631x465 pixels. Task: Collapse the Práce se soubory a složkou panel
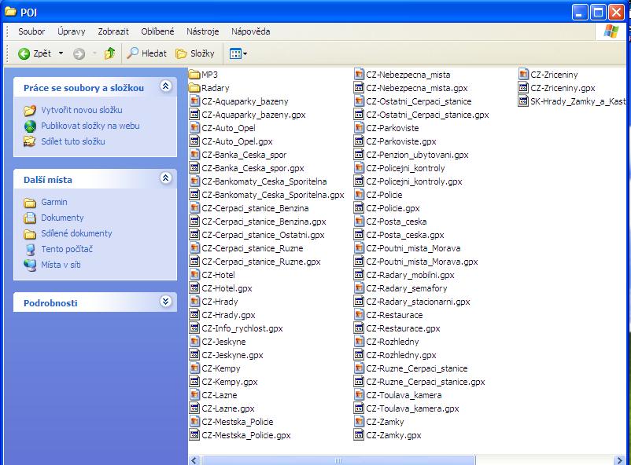(x=165, y=86)
